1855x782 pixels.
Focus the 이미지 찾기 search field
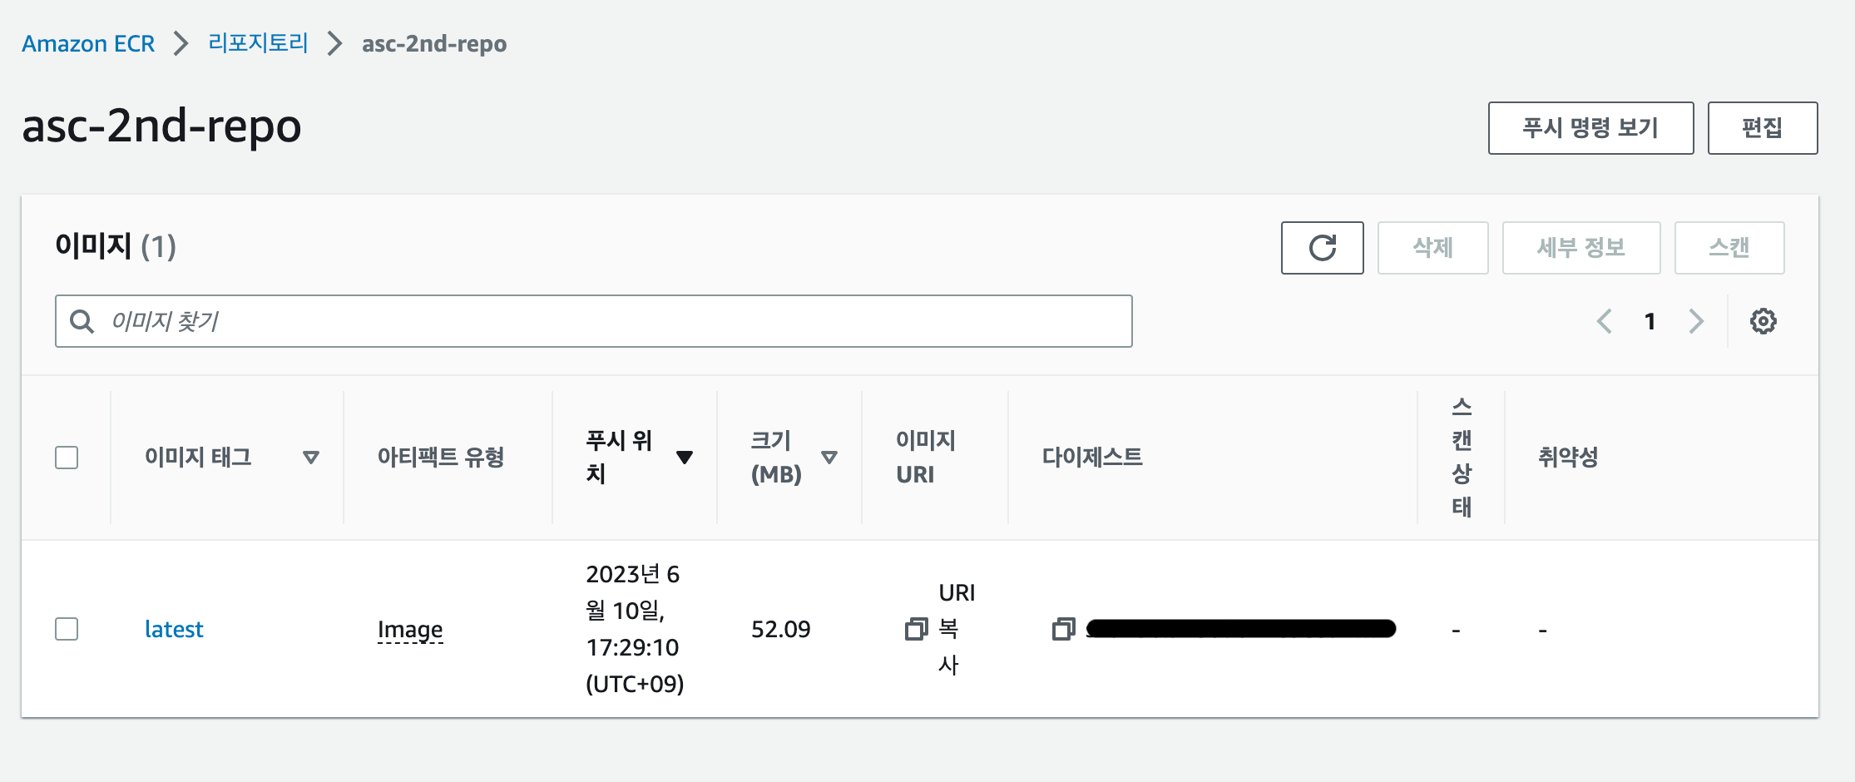pyautogui.click(x=616, y=321)
